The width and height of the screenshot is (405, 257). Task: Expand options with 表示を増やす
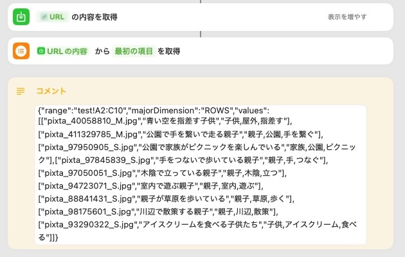click(x=347, y=17)
